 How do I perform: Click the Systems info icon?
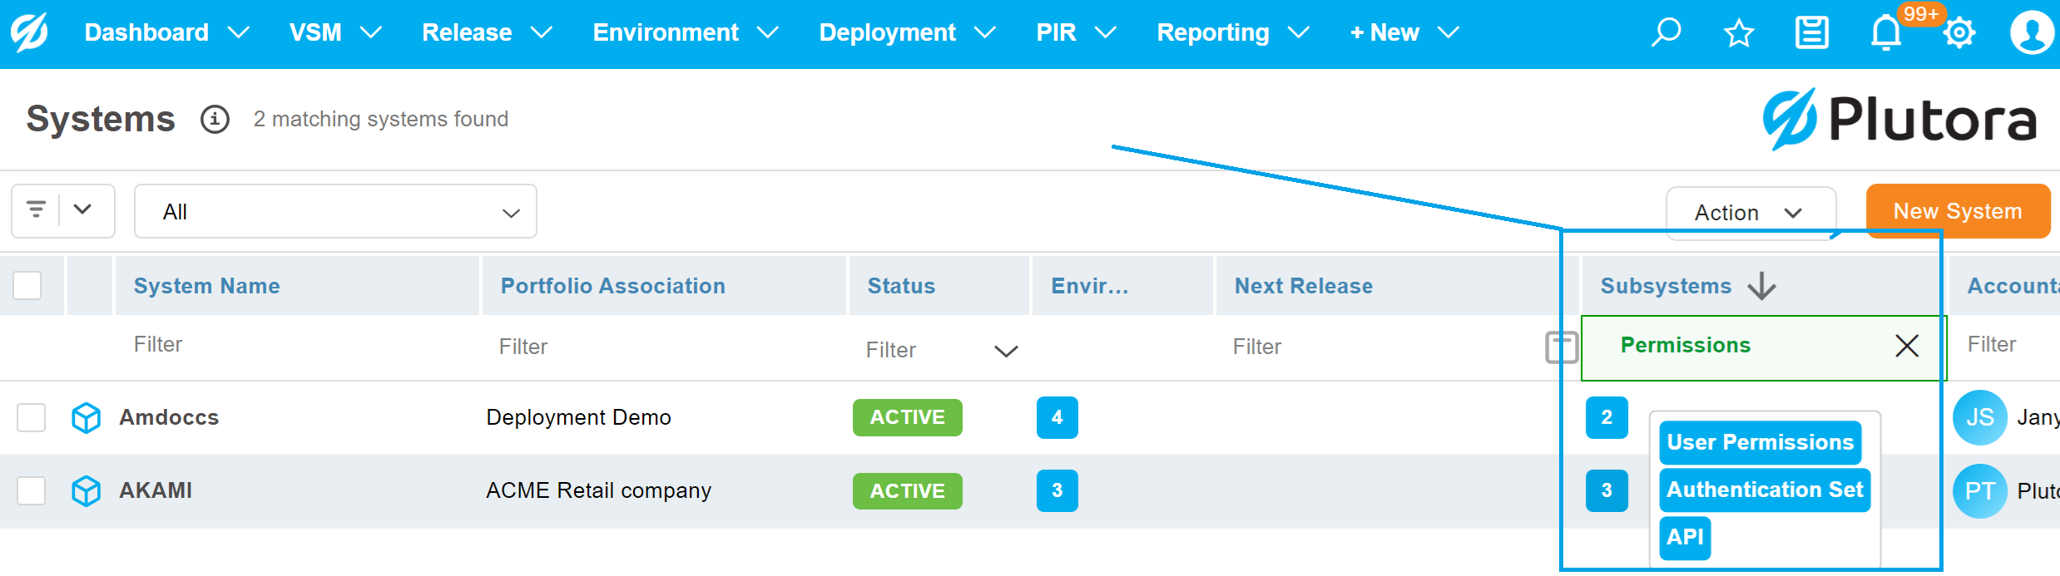[x=215, y=120]
